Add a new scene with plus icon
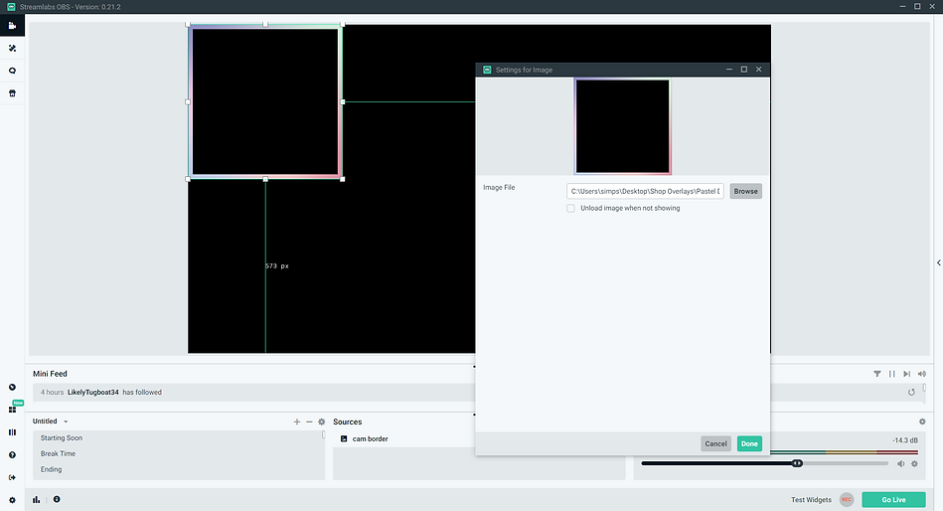Viewport: 943px width, 511px height. tap(296, 422)
